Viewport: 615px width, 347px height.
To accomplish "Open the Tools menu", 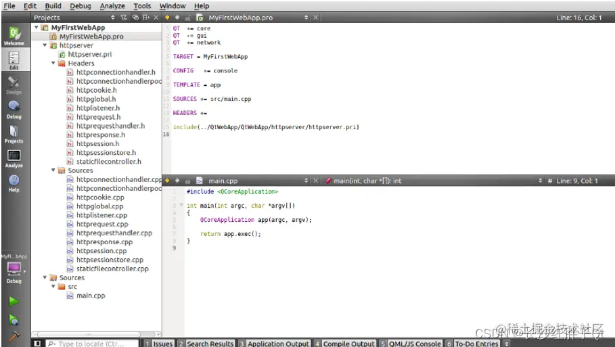I will [142, 6].
